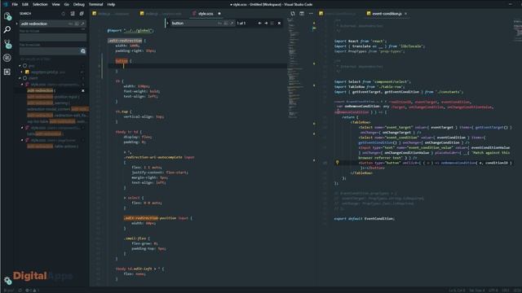Go to previous match in find widget

[259, 24]
